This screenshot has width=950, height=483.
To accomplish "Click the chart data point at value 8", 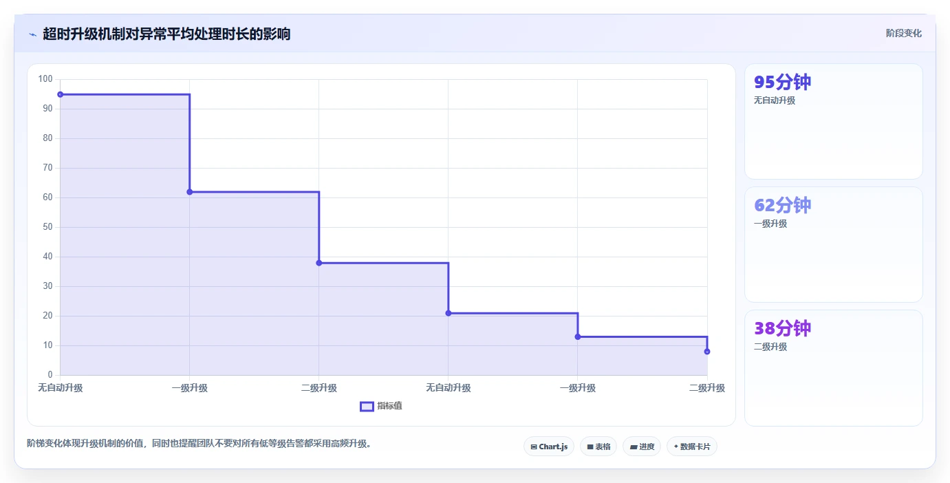I will point(707,352).
